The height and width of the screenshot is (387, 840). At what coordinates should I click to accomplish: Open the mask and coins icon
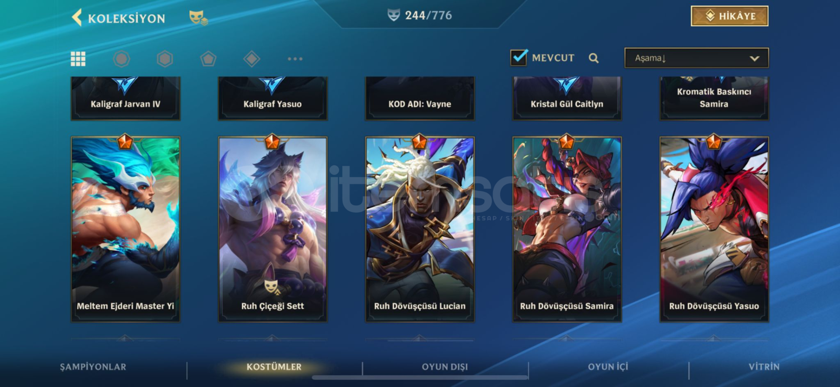click(x=198, y=18)
